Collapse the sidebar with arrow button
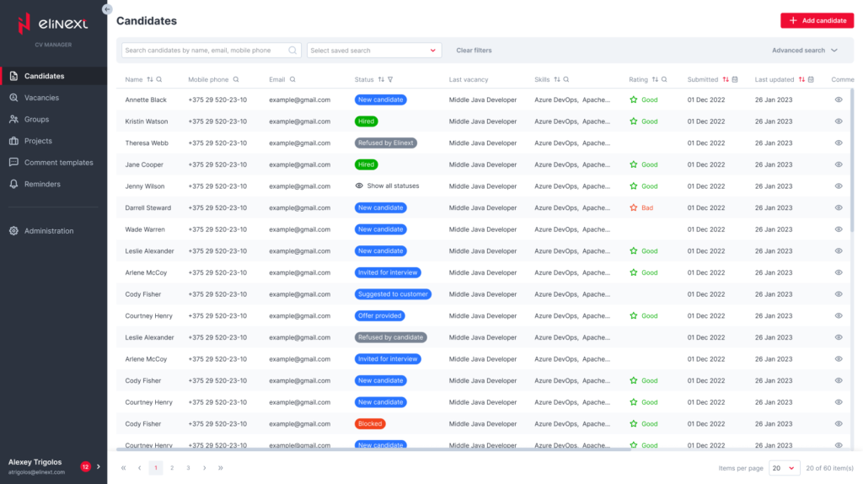The image size is (863, 484). click(107, 9)
